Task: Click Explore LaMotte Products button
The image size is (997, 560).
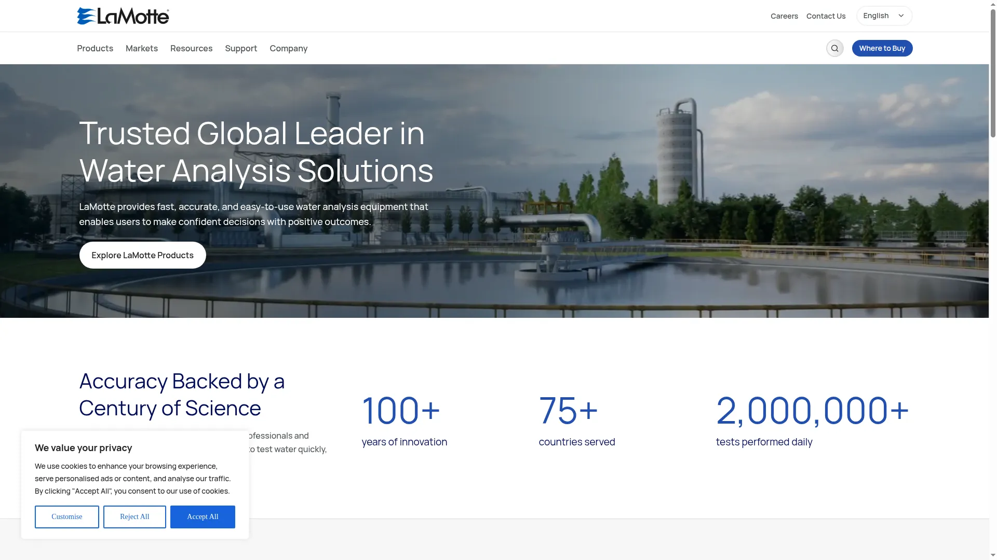Action: pos(142,255)
